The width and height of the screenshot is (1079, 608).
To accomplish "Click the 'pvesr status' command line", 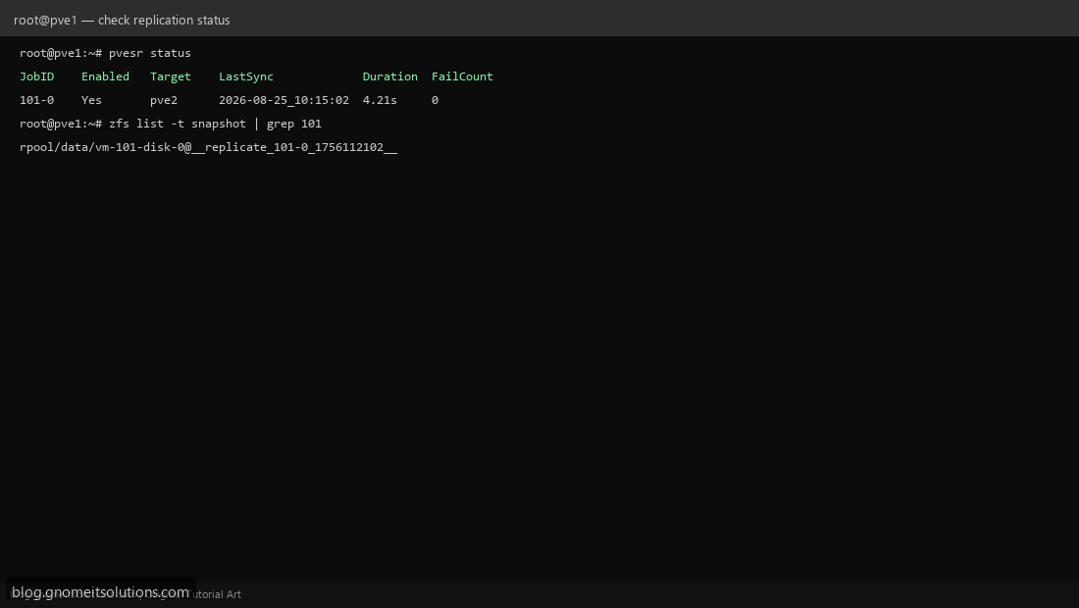I will 105,53.
